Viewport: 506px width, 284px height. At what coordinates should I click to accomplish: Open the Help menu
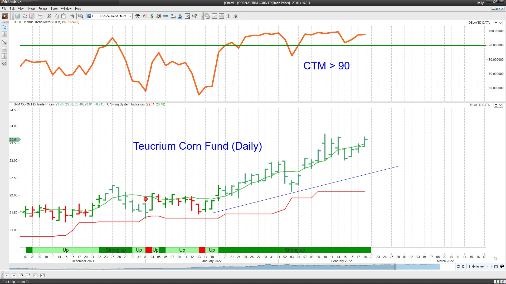[x=78, y=9]
